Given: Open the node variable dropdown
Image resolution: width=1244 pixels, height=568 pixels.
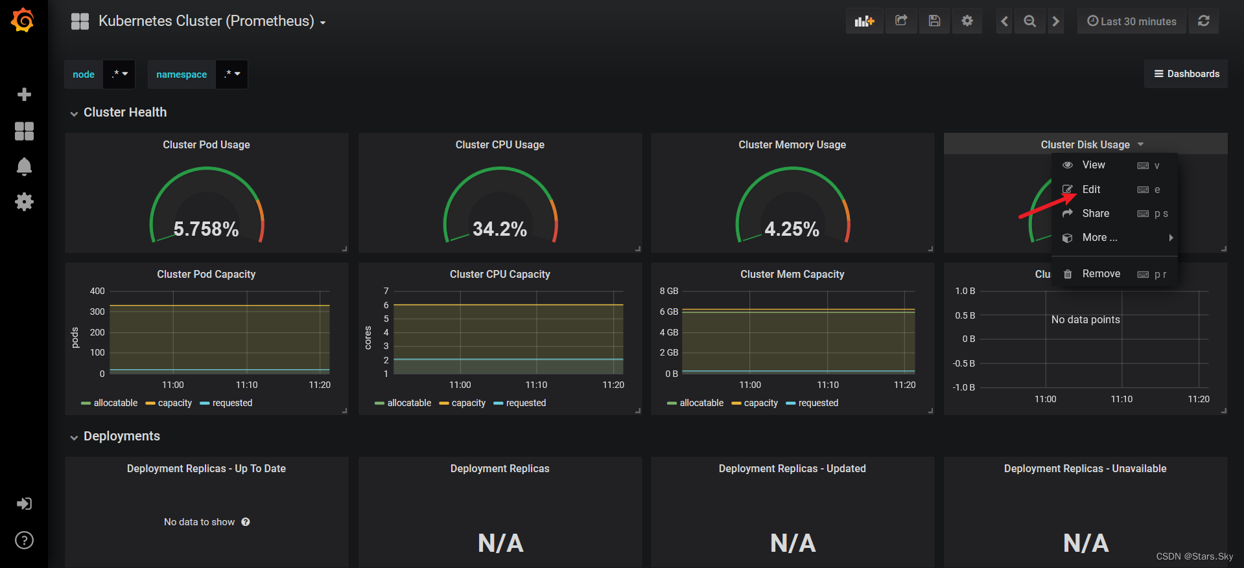Looking at the screenshot, I should (x=119, y=74).
